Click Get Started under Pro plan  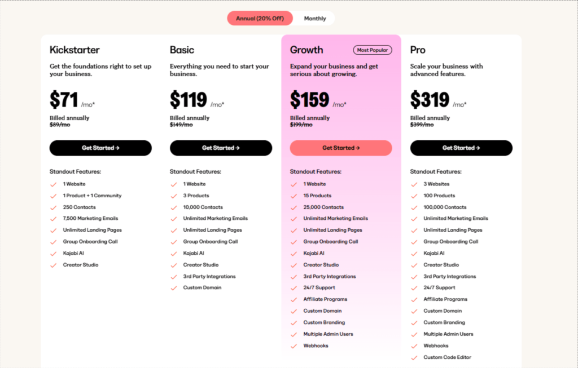pyautogui.click(x=461, y=148)
